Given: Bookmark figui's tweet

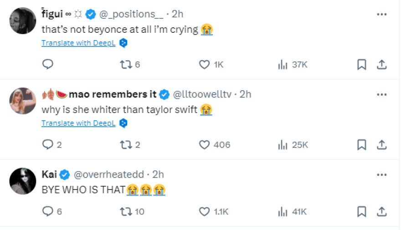Looking at the screenshot, I should click(x=361, y=65).
